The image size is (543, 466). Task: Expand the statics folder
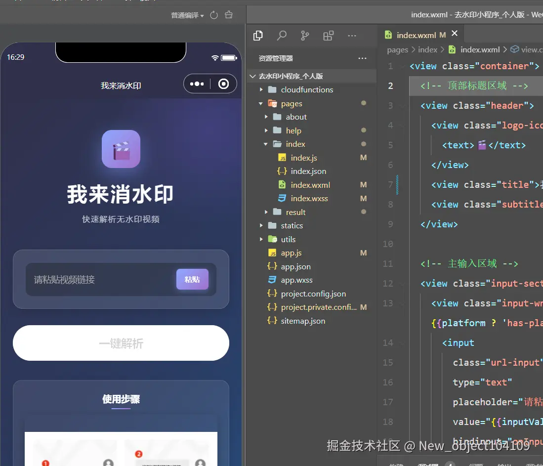[261, 225]
